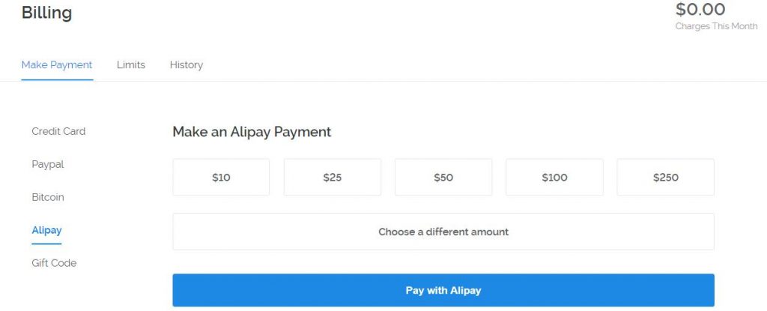
Task: Open the Make Payment tab
Action: coord(57,64)
